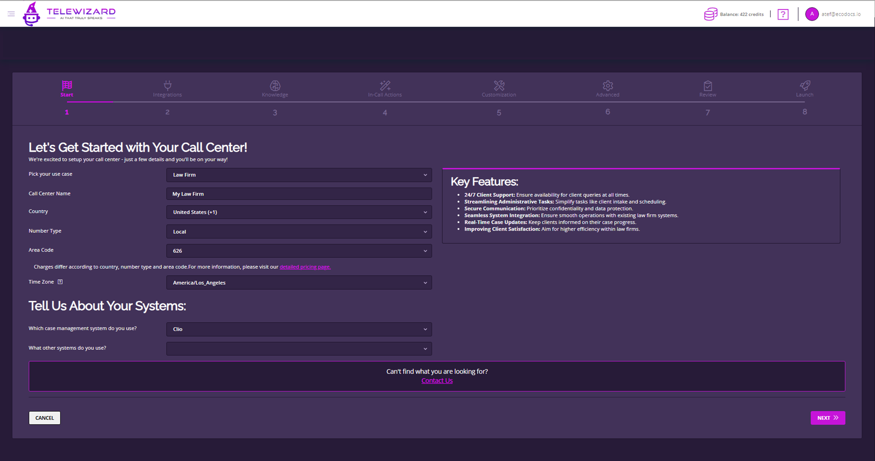Expand the case management system dropdown
This screenshot has width=875, height=461.
(x=299, y=329)
